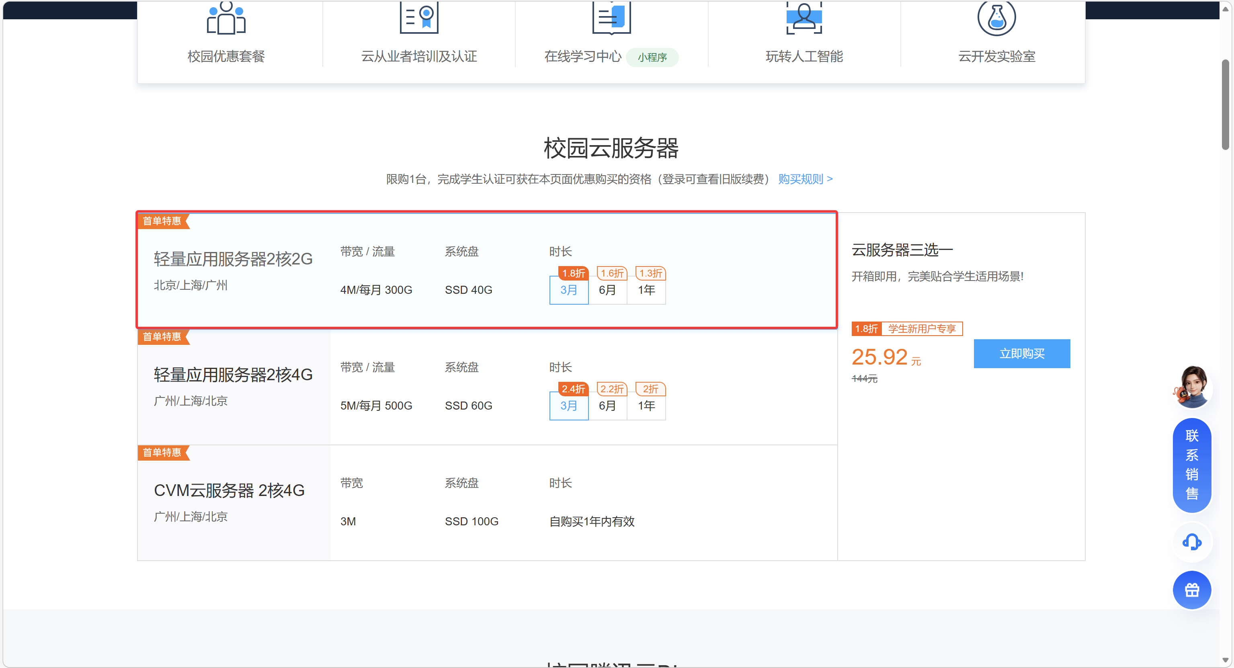
Task: Open the cloud practitioner certification icon
Action: tap(419, 18)
